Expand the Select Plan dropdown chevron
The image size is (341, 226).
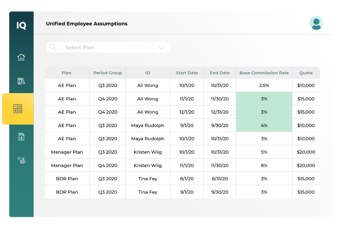coord(161,47)
